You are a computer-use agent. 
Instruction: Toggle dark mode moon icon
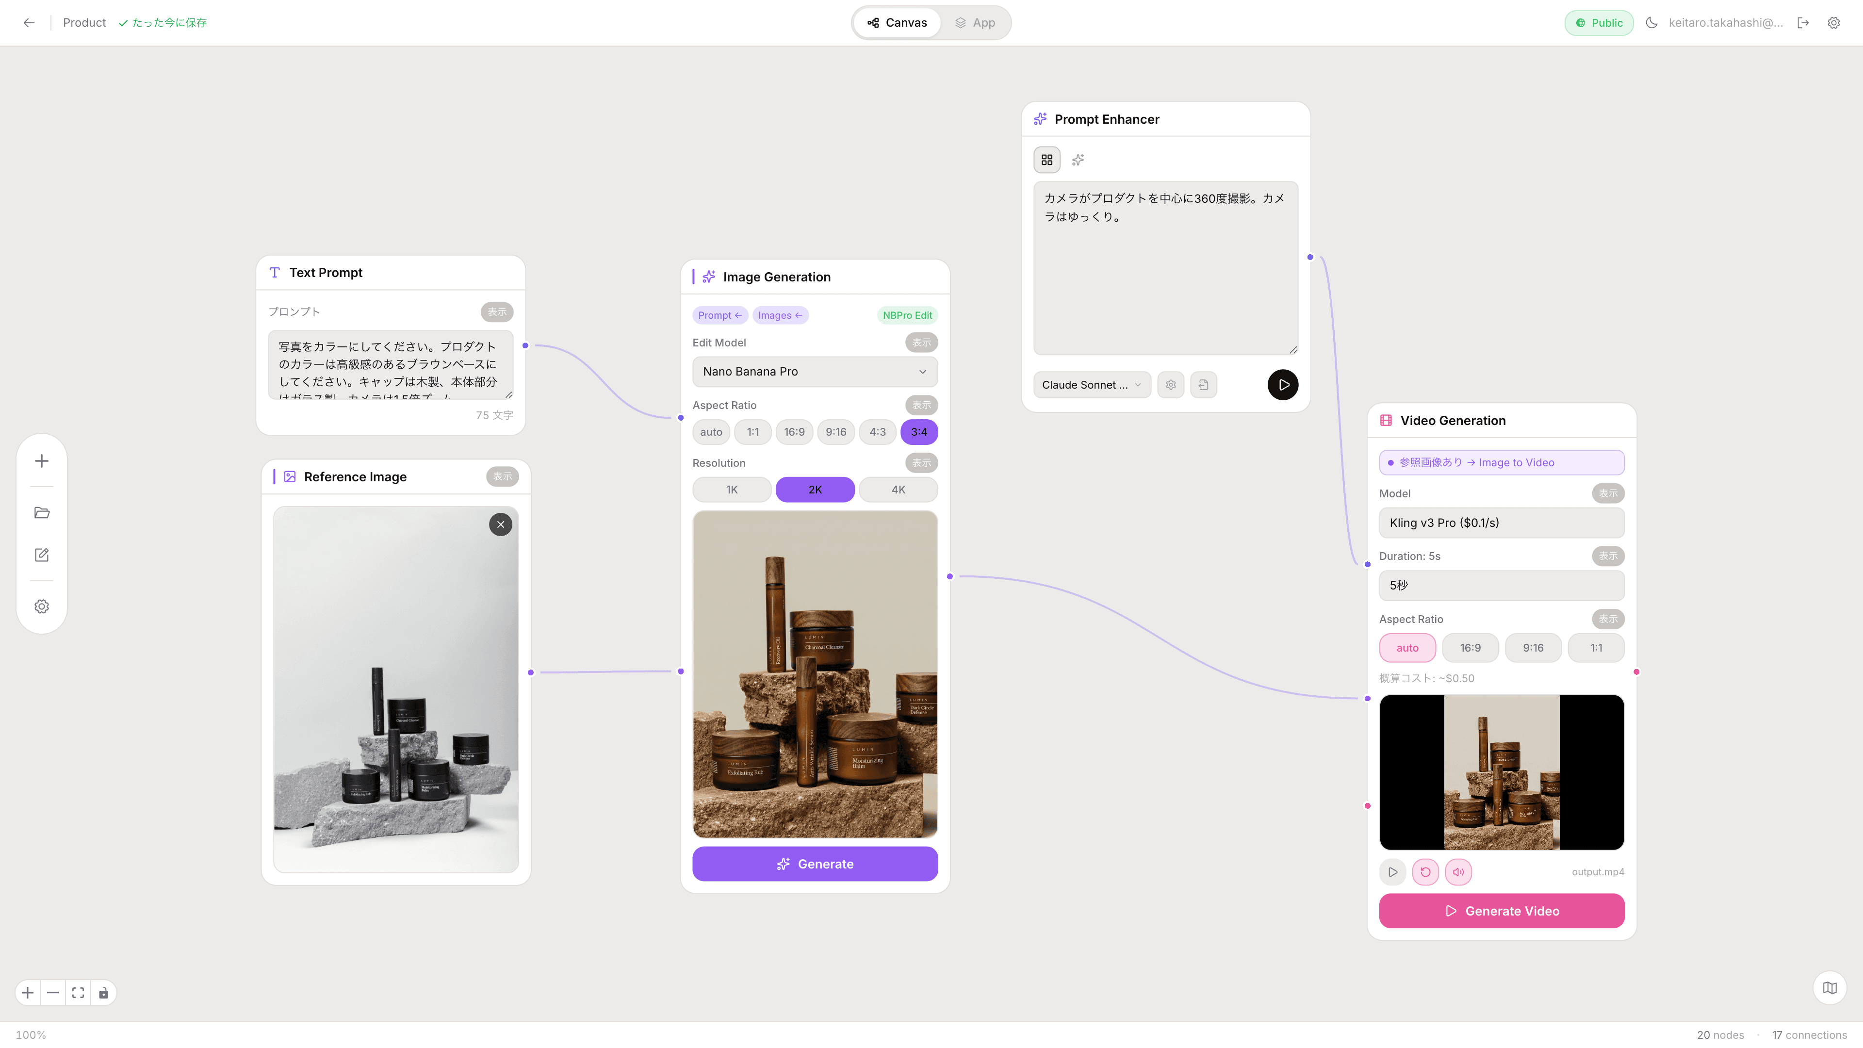pyautogui.click(x=1651, y=22)
